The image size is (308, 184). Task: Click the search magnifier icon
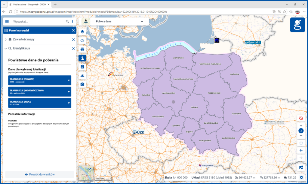67,22
